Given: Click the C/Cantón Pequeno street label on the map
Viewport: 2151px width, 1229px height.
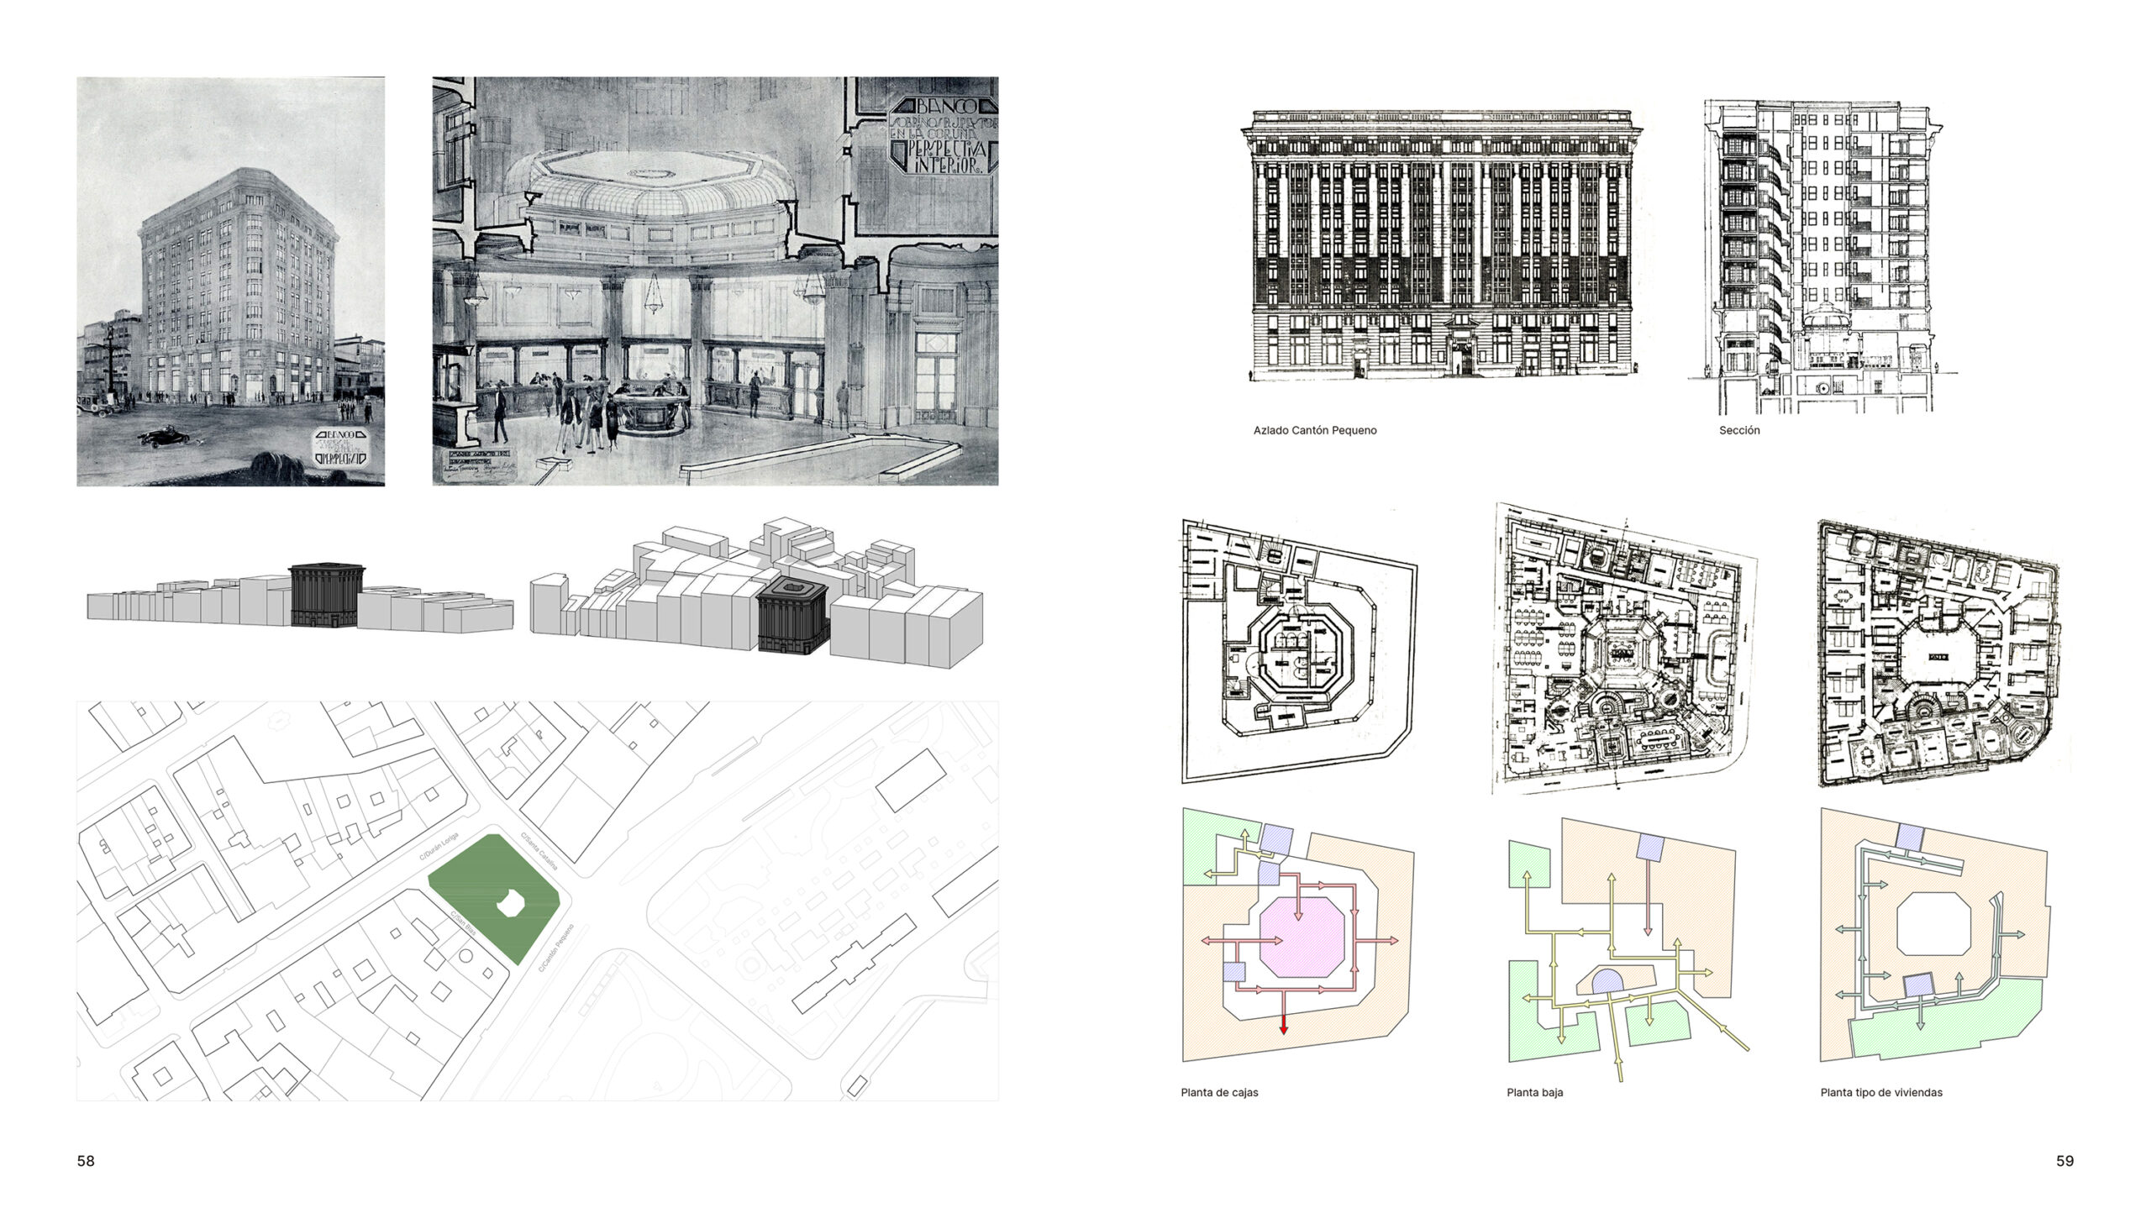Looking at the screenshot, I should click(556, 948).
